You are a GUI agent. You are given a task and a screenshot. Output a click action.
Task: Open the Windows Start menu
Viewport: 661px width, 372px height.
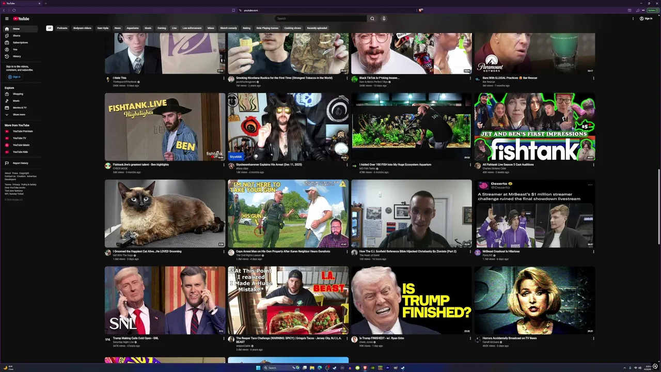pyautogui.click(x=258, y=368)
